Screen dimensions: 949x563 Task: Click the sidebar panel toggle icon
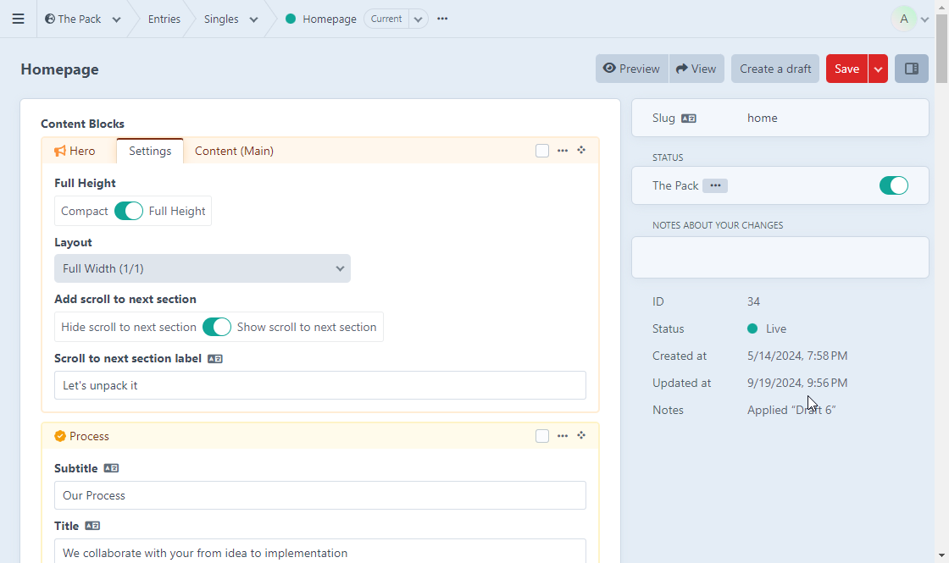pos(912,69)
